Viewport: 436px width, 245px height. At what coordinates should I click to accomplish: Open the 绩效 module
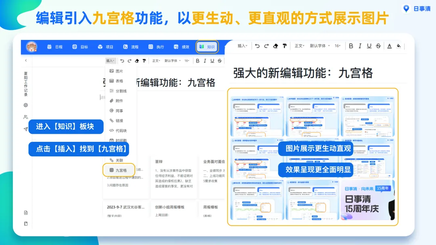(181, 47)
